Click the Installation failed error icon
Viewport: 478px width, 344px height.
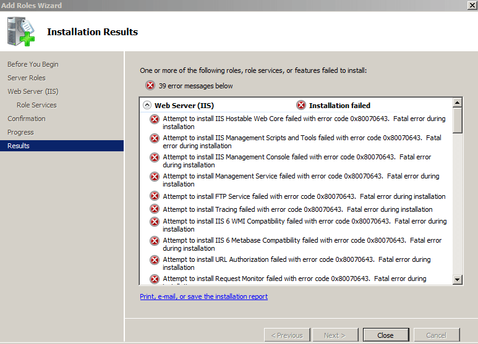coord(301,105)
